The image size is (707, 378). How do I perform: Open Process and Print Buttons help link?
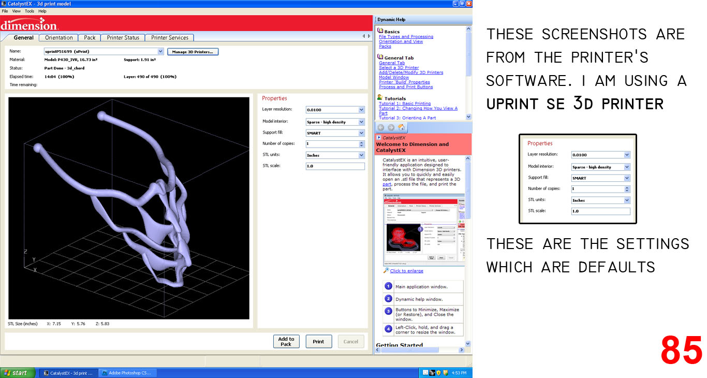[406, 87]
